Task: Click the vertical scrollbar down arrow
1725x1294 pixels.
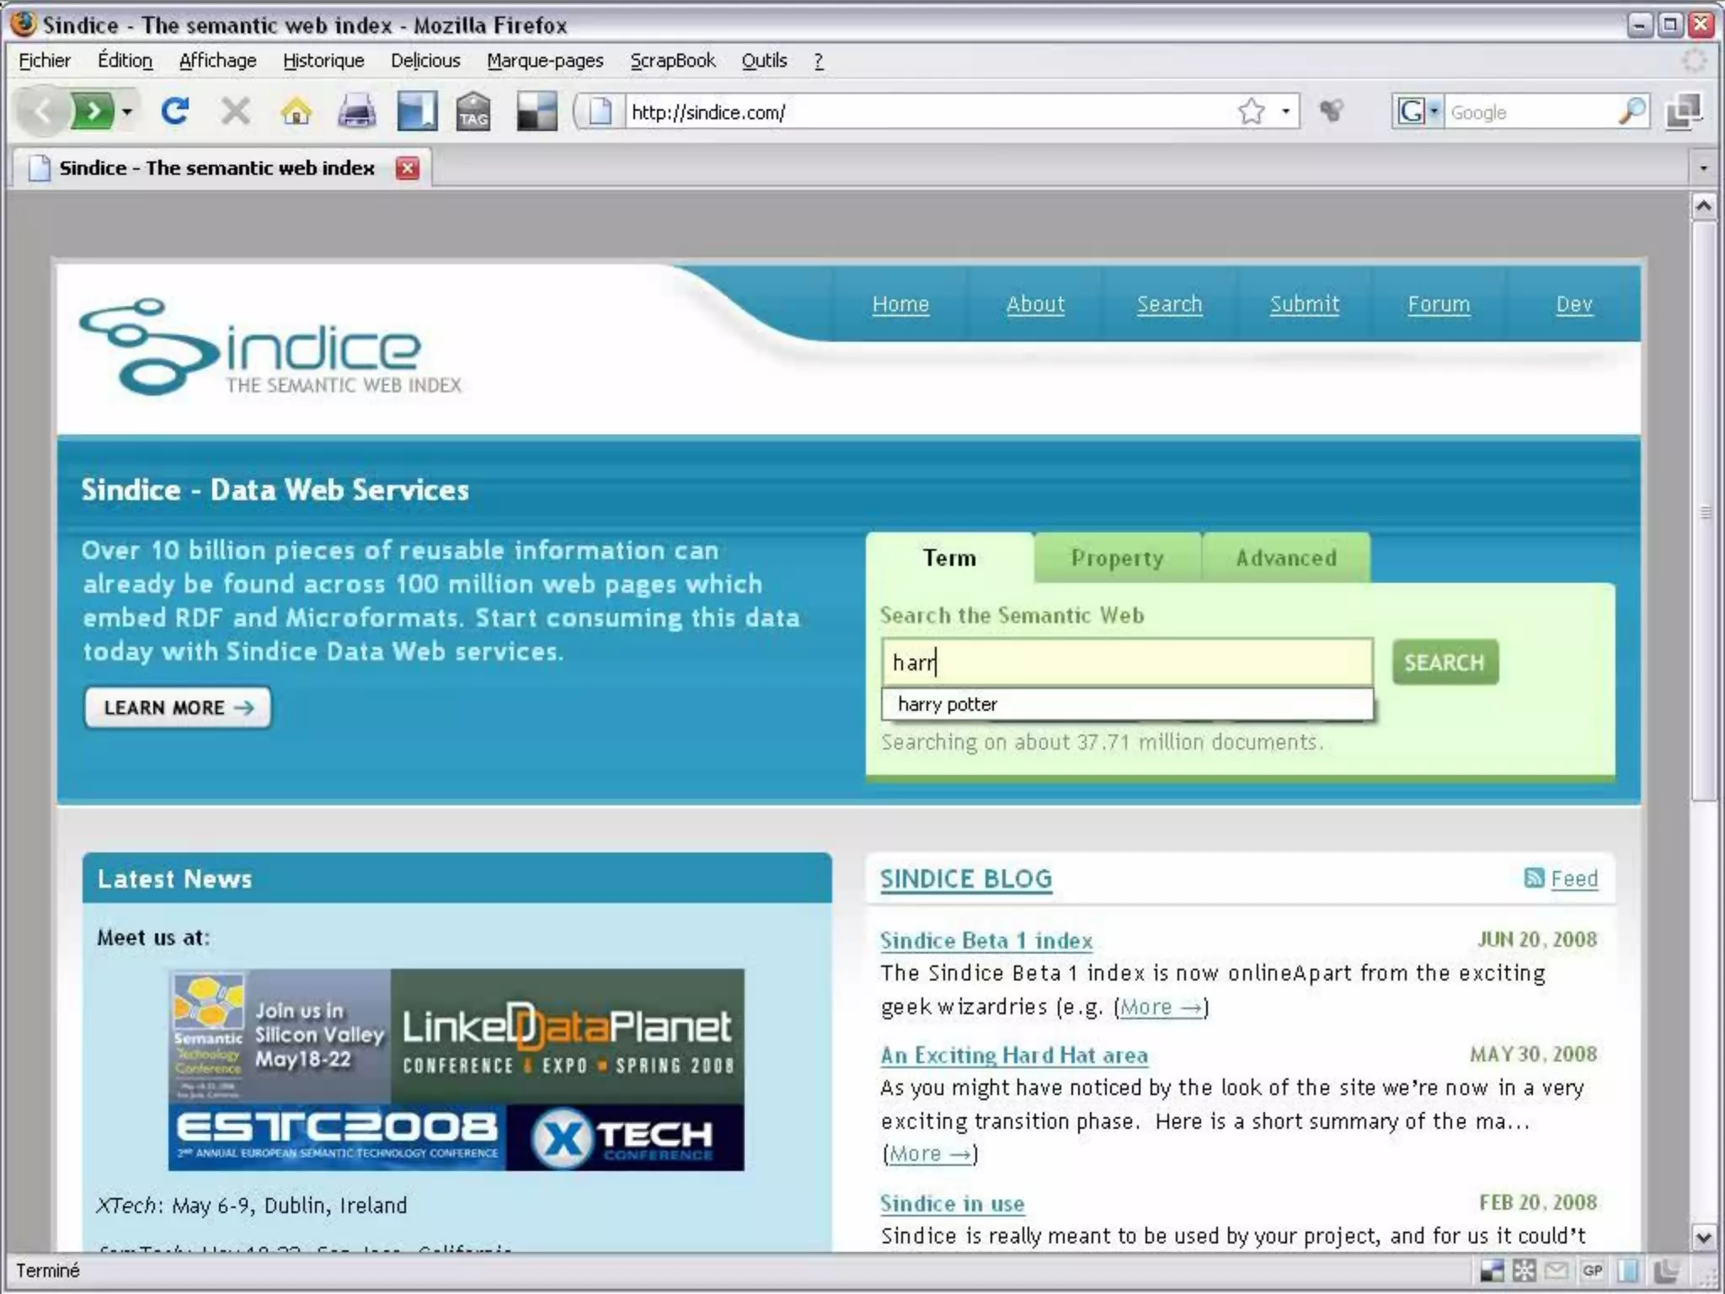Action: 1703,1237
